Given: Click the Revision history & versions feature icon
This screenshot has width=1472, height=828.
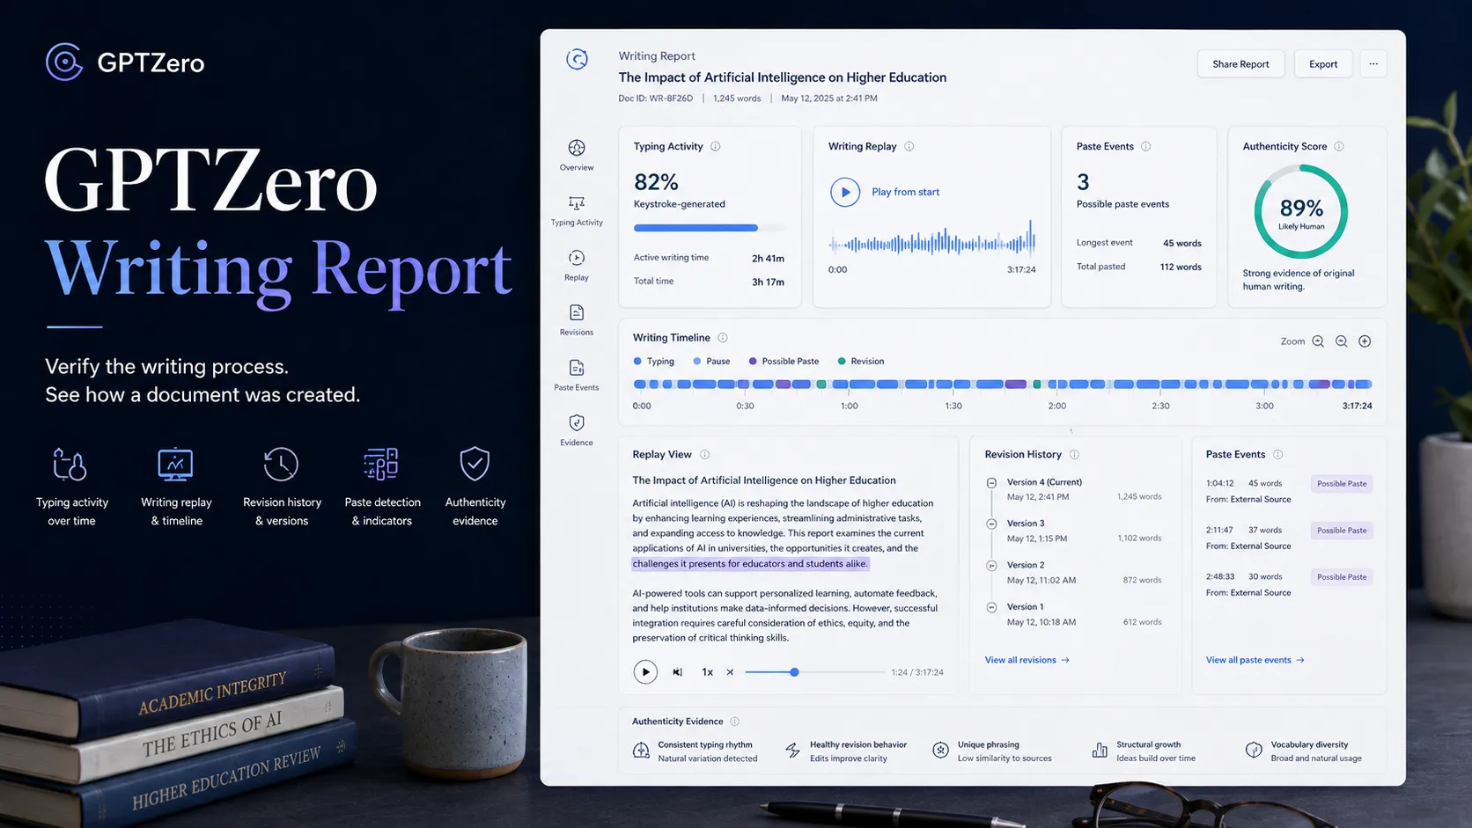Looking at the screenshot, I should click(x=281, y=464).
